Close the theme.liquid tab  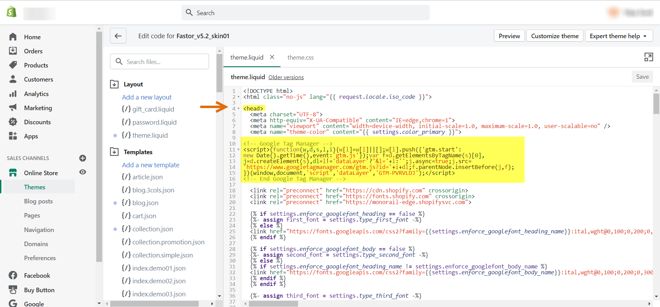tap(272, 57)
